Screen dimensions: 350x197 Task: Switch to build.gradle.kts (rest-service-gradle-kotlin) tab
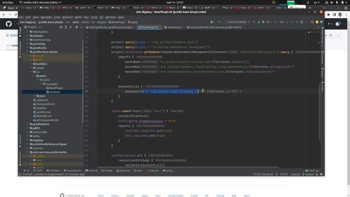214,27
